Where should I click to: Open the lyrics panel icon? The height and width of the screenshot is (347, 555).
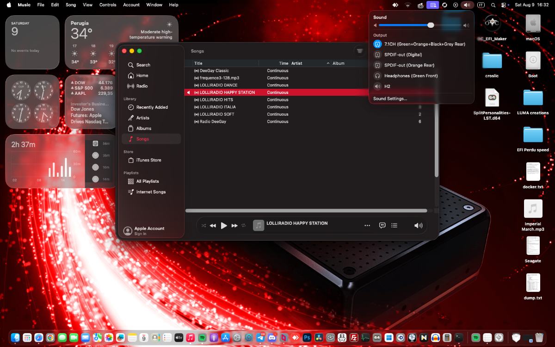pos(382,225)
